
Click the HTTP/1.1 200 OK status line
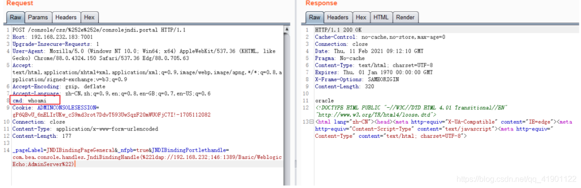(x=338, y=30)
